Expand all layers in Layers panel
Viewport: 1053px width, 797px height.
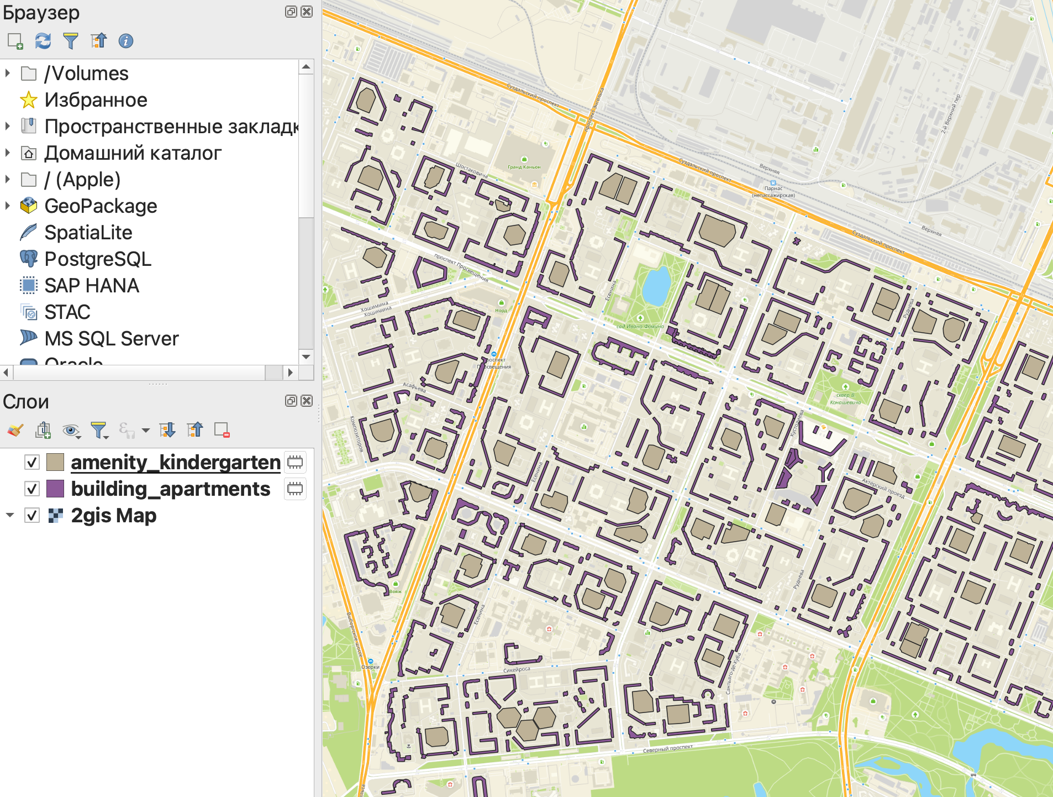coord(167,430)
